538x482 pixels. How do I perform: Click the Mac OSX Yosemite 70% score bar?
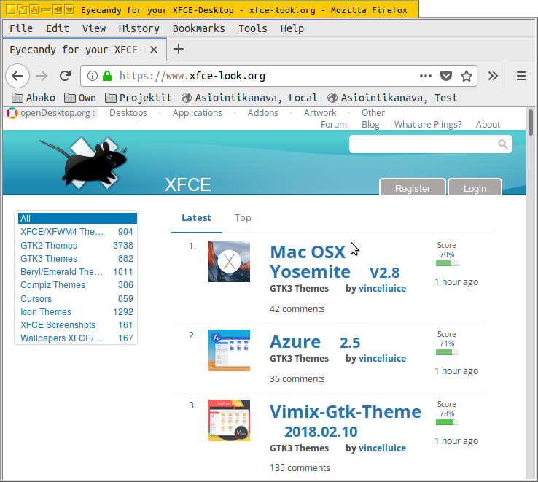[x=447, y=263]
